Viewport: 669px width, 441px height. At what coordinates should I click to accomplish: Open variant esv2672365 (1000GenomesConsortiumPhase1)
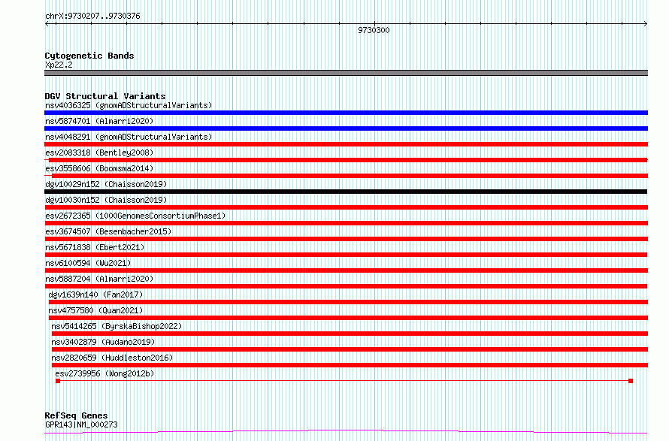point(135,216)
